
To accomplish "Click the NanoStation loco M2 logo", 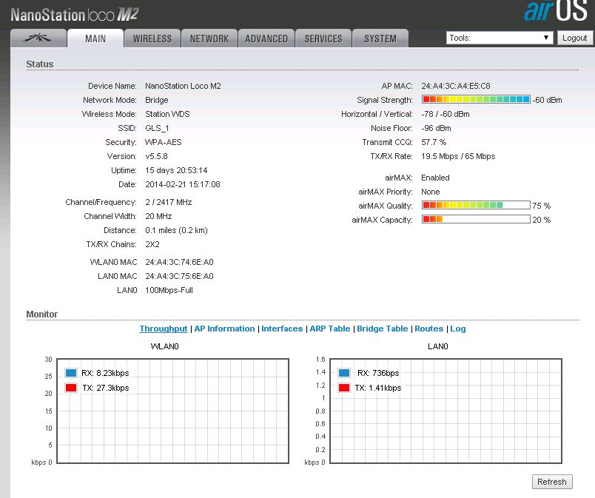I will [75, 15].
